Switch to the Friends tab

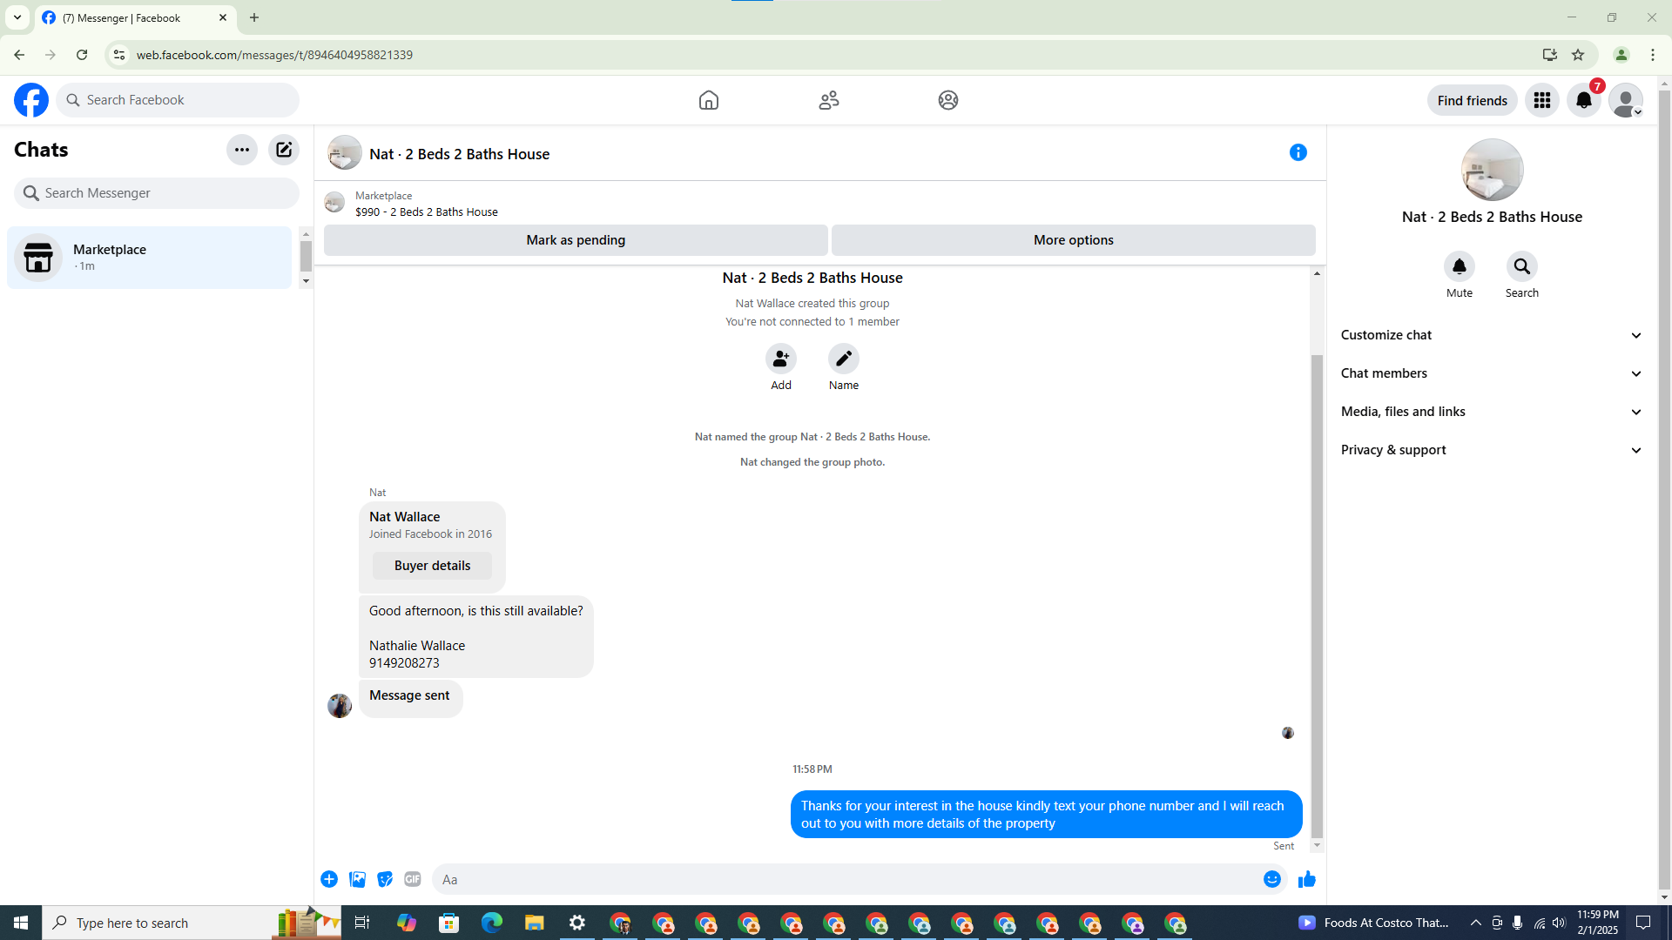(x=828, y=101)
